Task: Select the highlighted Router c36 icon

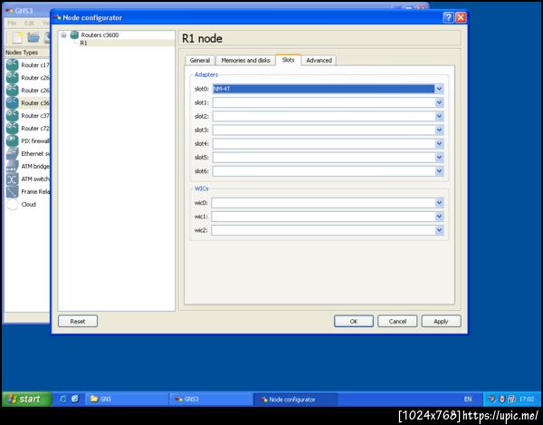Action: tap(12, 103)
